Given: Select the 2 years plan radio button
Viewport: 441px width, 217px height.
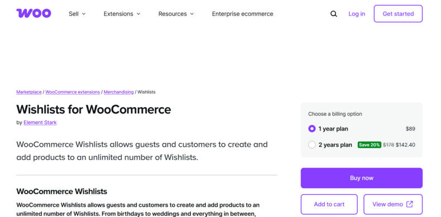Looking at the screenshot, I should click(312, 145).
